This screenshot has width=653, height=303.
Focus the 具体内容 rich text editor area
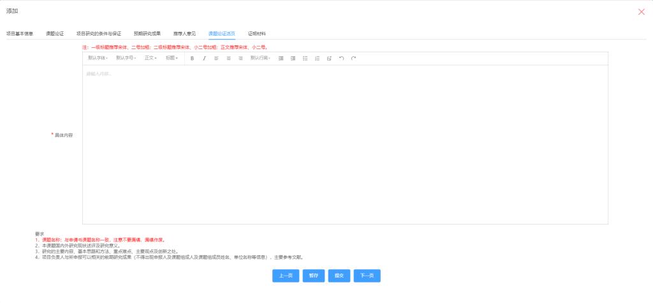tap(344, 144)
